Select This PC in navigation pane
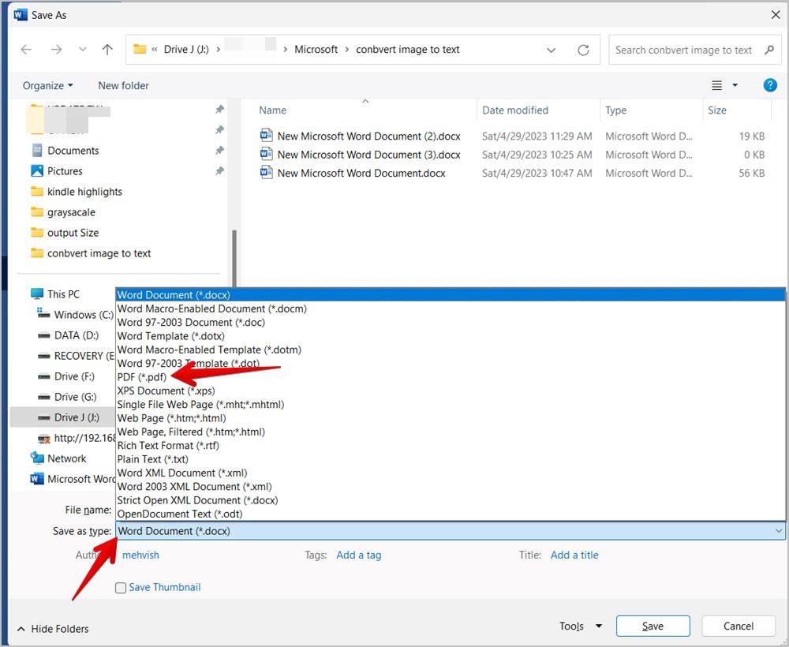Viewport: 789px width, 647px height. pos(63,294)
